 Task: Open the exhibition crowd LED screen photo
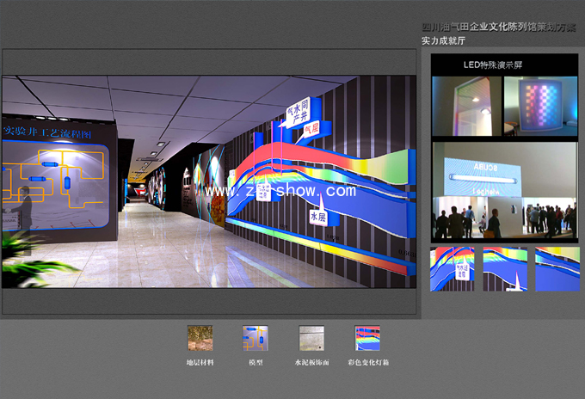click(x=504, y=191)
